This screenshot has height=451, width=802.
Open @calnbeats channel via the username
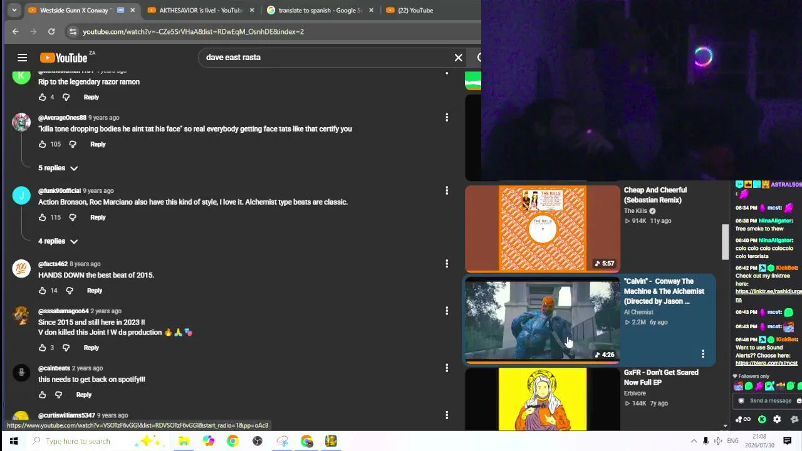(x=54, y=368)
